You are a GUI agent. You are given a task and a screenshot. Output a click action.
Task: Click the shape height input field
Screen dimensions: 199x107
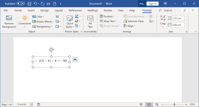point(178,18)
